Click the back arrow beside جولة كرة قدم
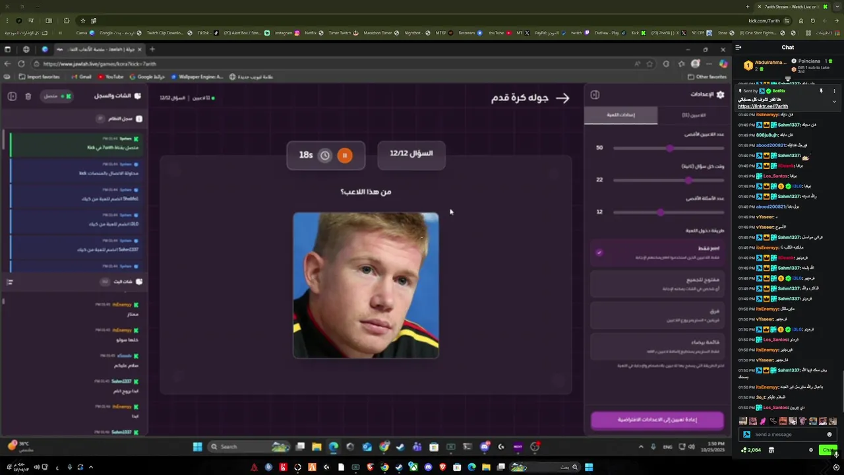 (x=562, y=98)
